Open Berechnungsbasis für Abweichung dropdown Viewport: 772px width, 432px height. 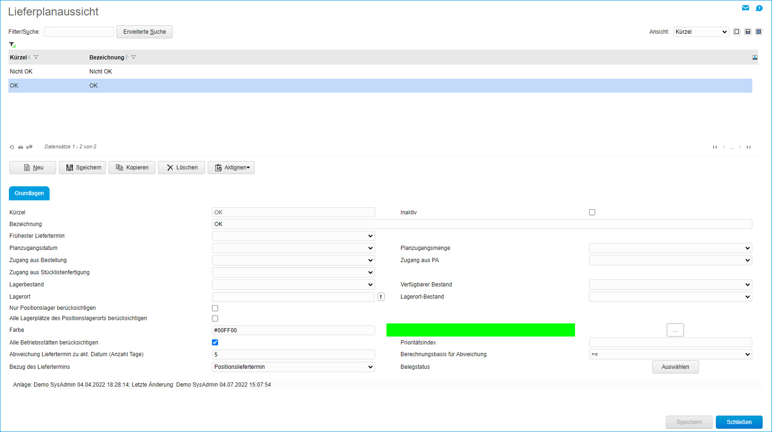coord(670,354)
